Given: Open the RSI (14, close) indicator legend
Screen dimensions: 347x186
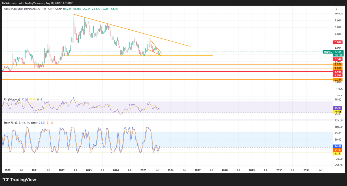Looking at the screenshot, I should tap(12, 99).
